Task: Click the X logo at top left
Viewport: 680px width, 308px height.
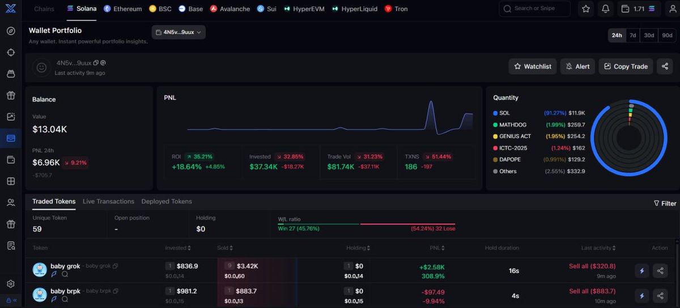Action: click(x=11, y=8)
